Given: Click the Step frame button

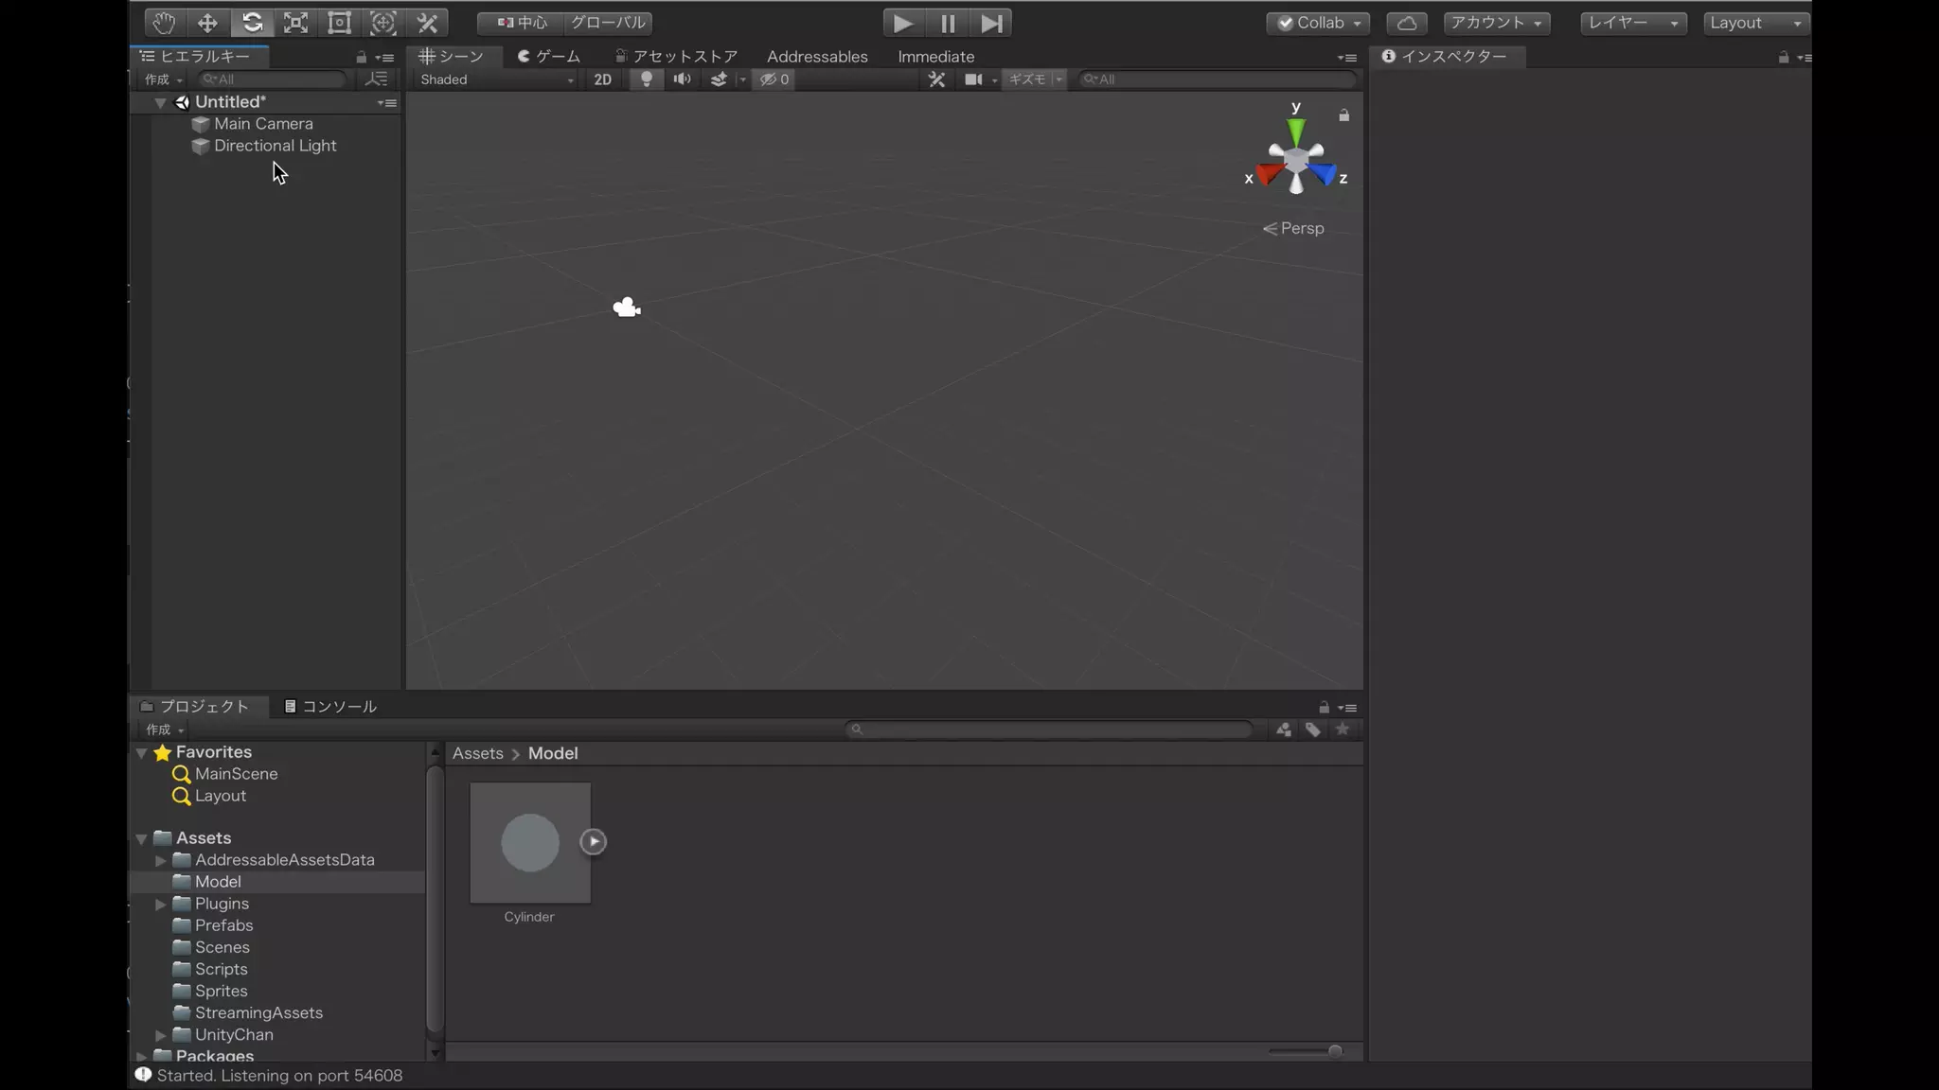Looking at the screenshot, I should [x=990, y=23].
